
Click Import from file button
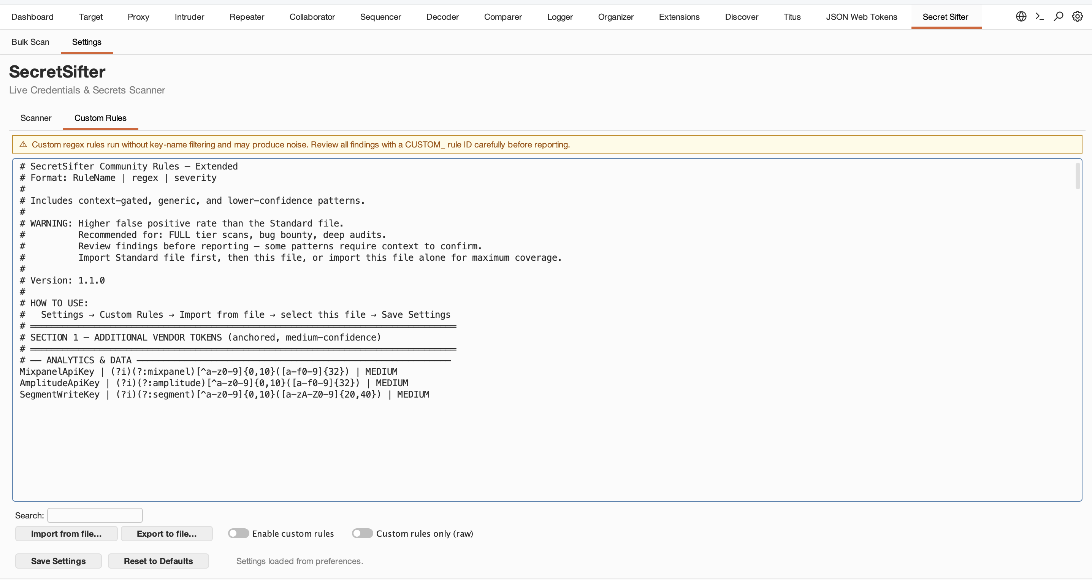[x=66, y=533]
